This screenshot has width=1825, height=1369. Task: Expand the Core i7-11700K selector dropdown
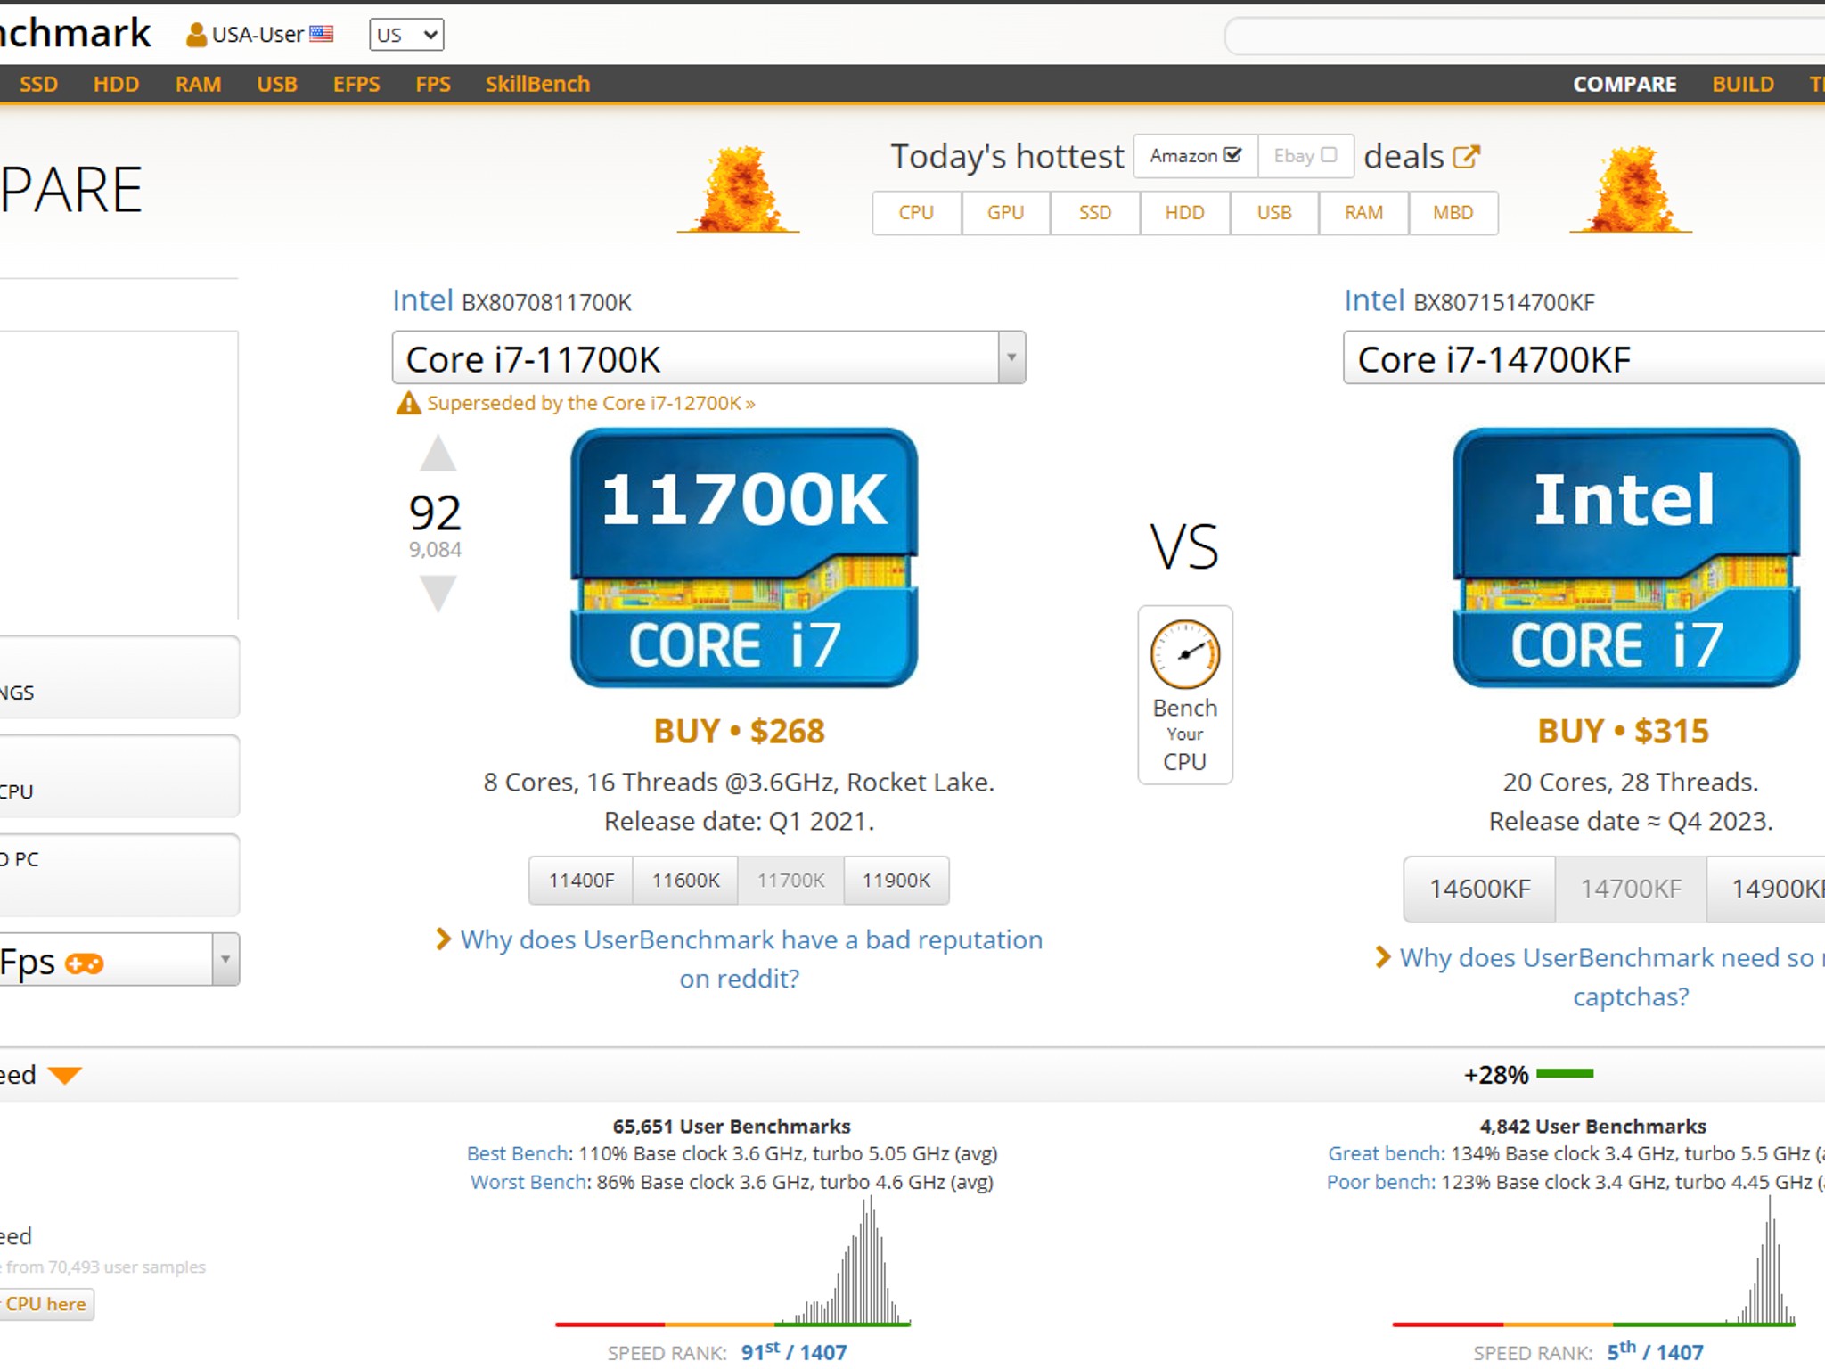[1011, 357]
